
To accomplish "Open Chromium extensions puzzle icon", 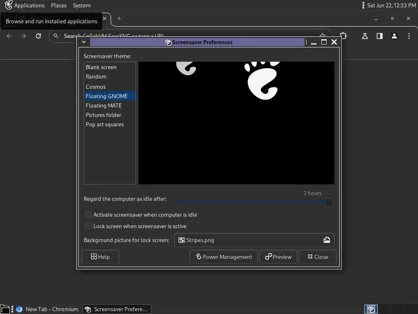I will (x=343, y=36).
